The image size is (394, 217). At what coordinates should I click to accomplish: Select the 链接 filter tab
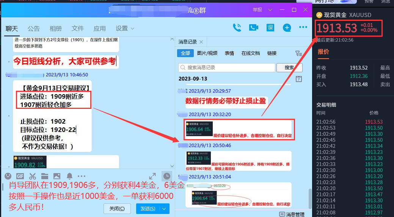272,53
